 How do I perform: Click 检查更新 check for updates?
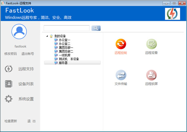tap(11, 121)
